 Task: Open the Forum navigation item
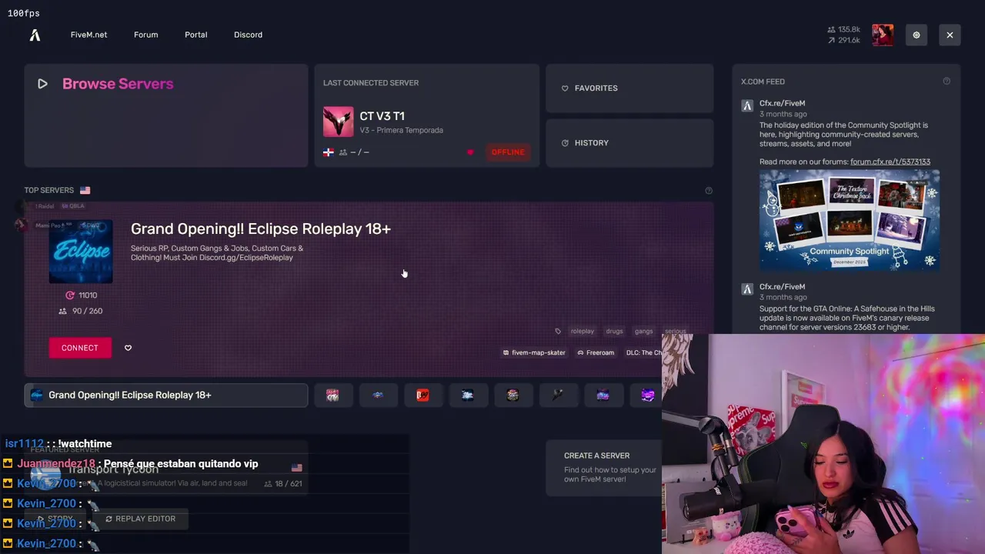click(145, 35)
